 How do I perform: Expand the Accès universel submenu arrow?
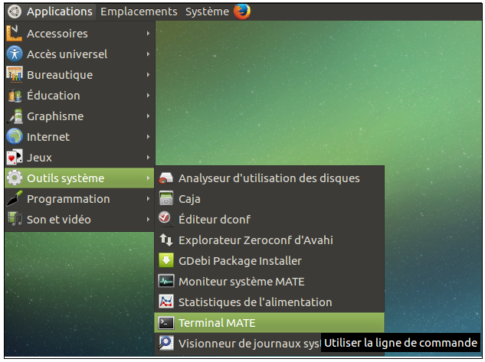pos(149,54)
